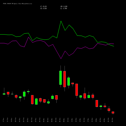Click the PE Option Chart title text
Image resolution: width=126 pixels, height=126 pixels.
point(17,4)
